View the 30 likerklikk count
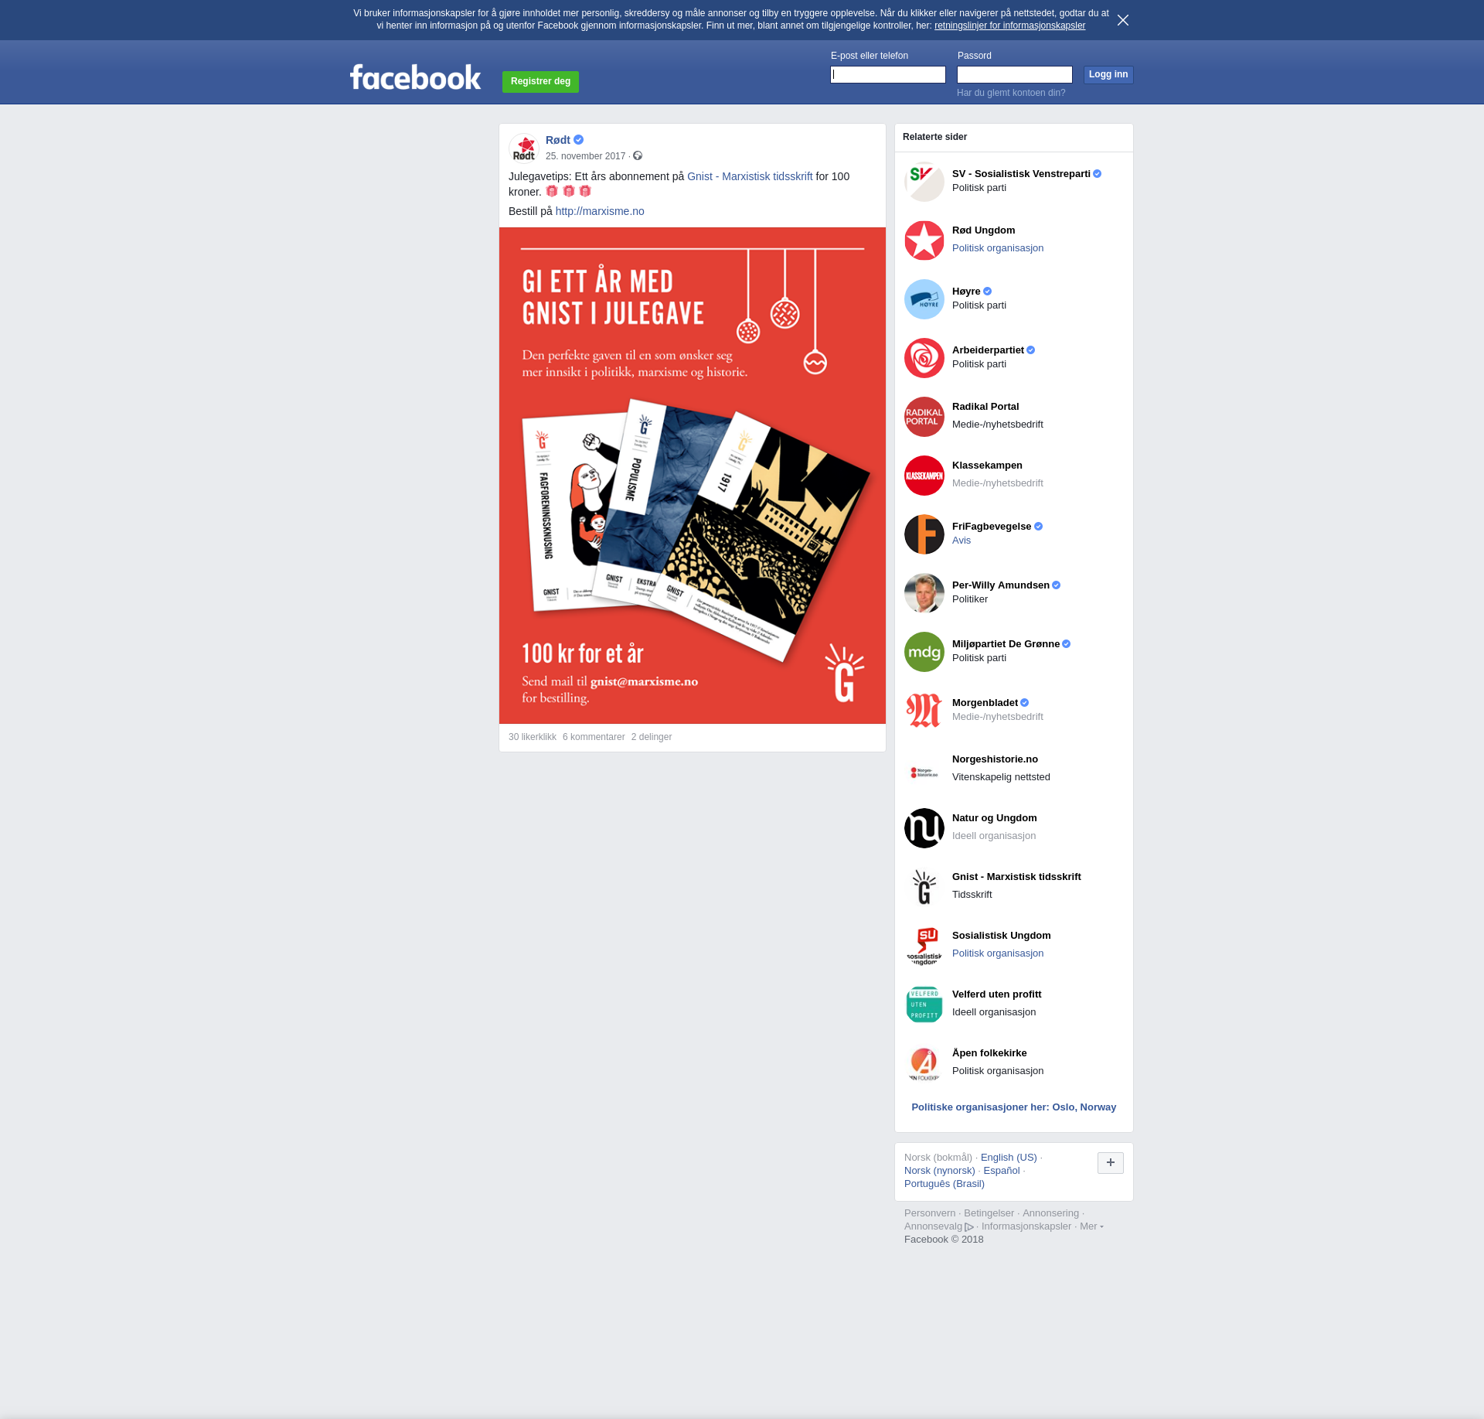This screenshot has width=1484, height=1419. [x=533, y=737]
